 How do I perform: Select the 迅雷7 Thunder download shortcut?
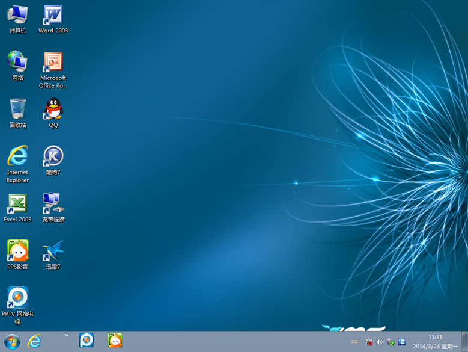pyautogui.click(x=53, y=250)
